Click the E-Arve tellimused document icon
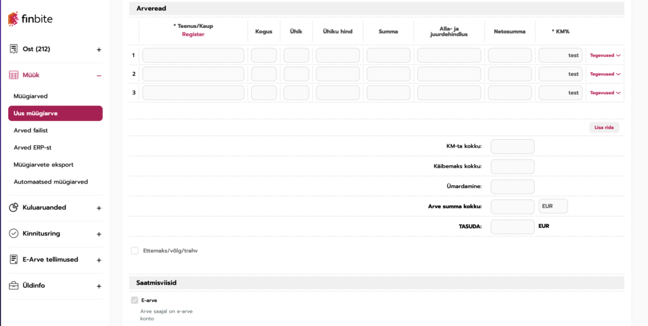Screen dimensions: 648x326 click(13, 260)
